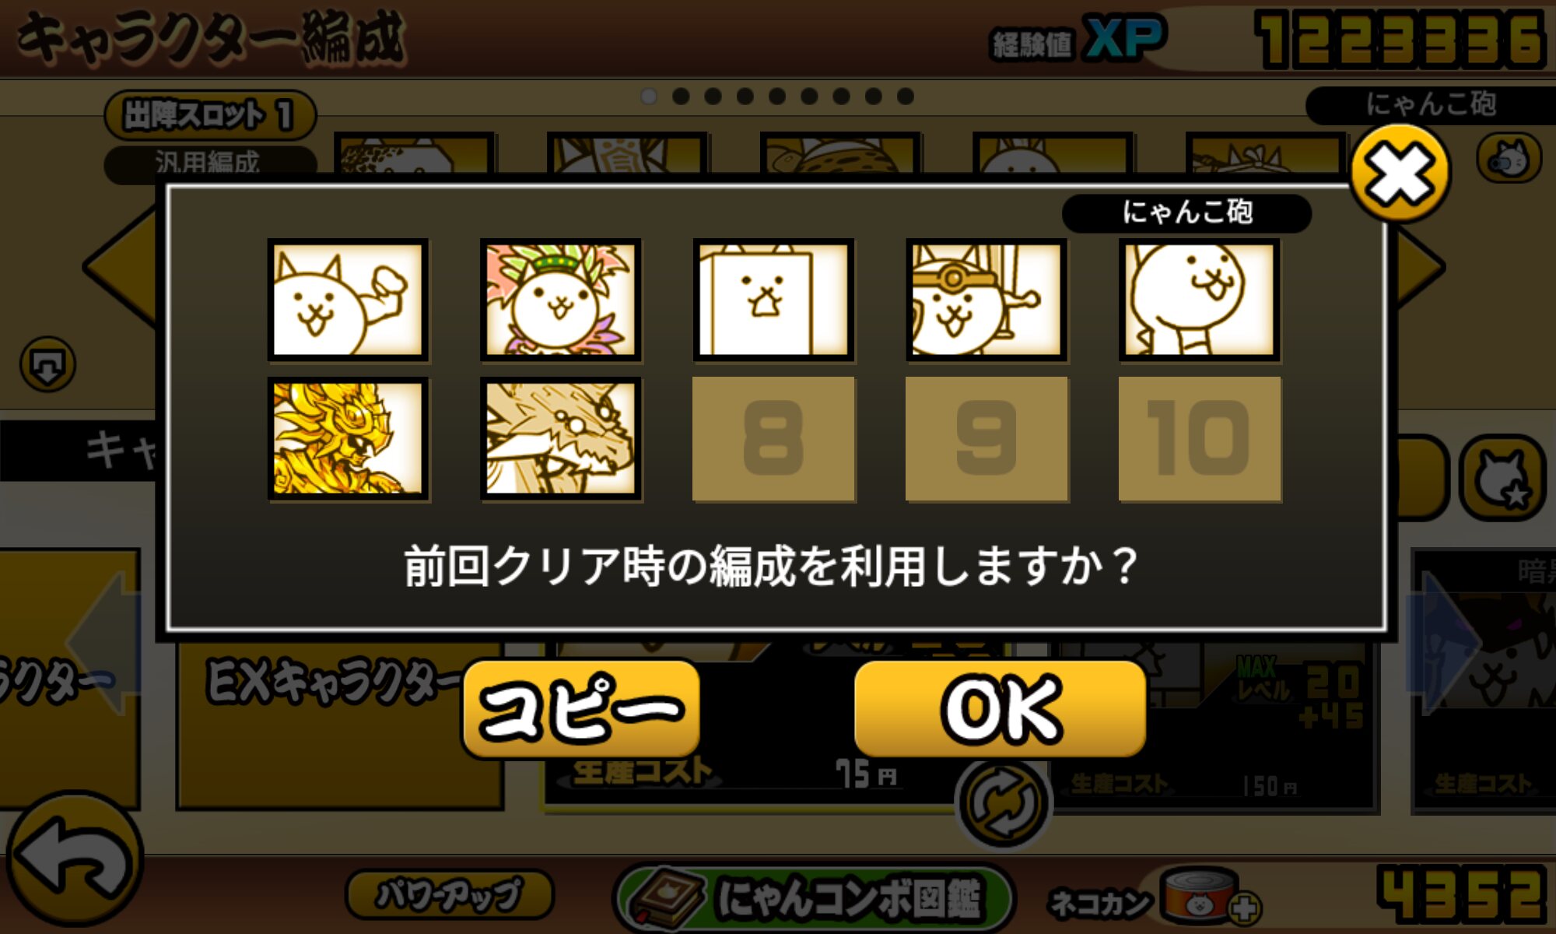Add cat food with the plus icon
Viewport: 1556px width, 934px height.
(1244, 908)
